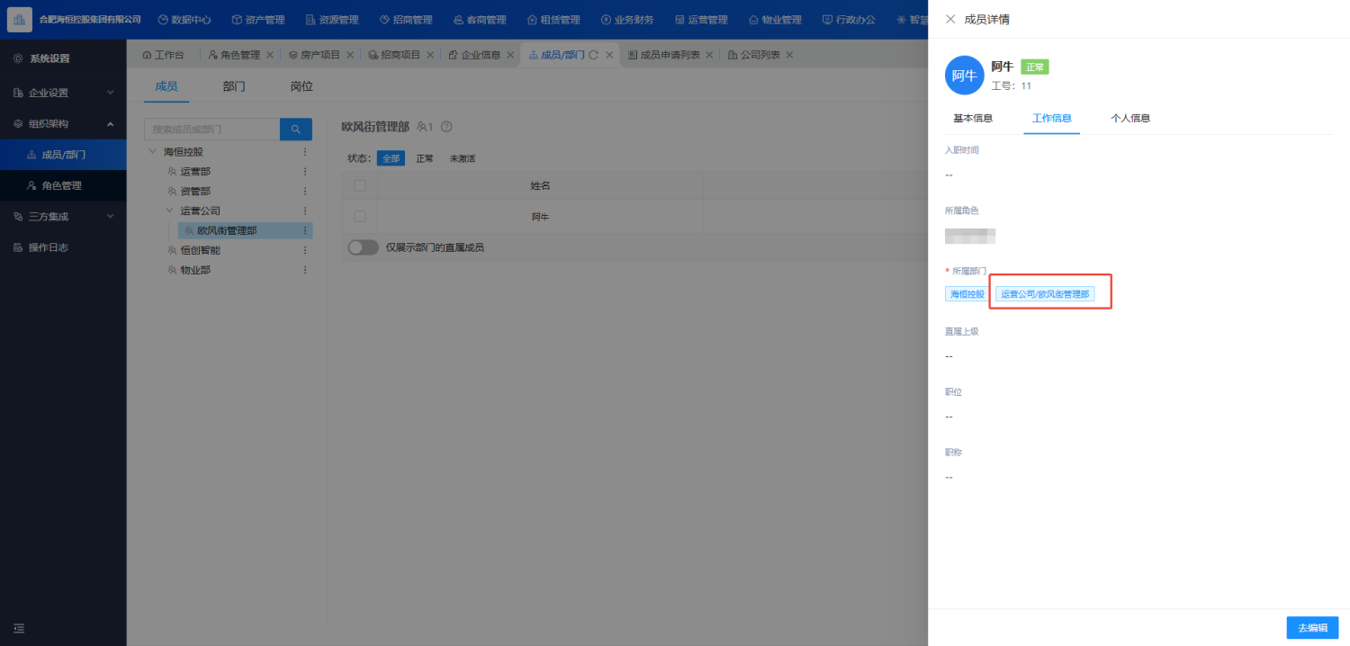
Task: Click the 正常 status badge
Action: point(1035,67)
